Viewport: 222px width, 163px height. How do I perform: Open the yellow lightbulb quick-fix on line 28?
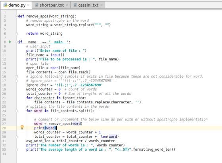pos(22,127)
